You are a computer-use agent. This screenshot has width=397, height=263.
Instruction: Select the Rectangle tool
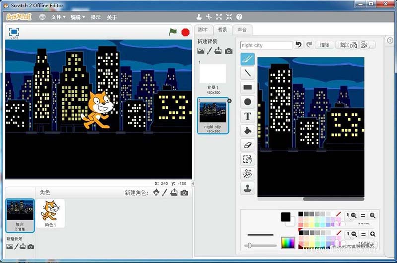(x=247, y=87)
